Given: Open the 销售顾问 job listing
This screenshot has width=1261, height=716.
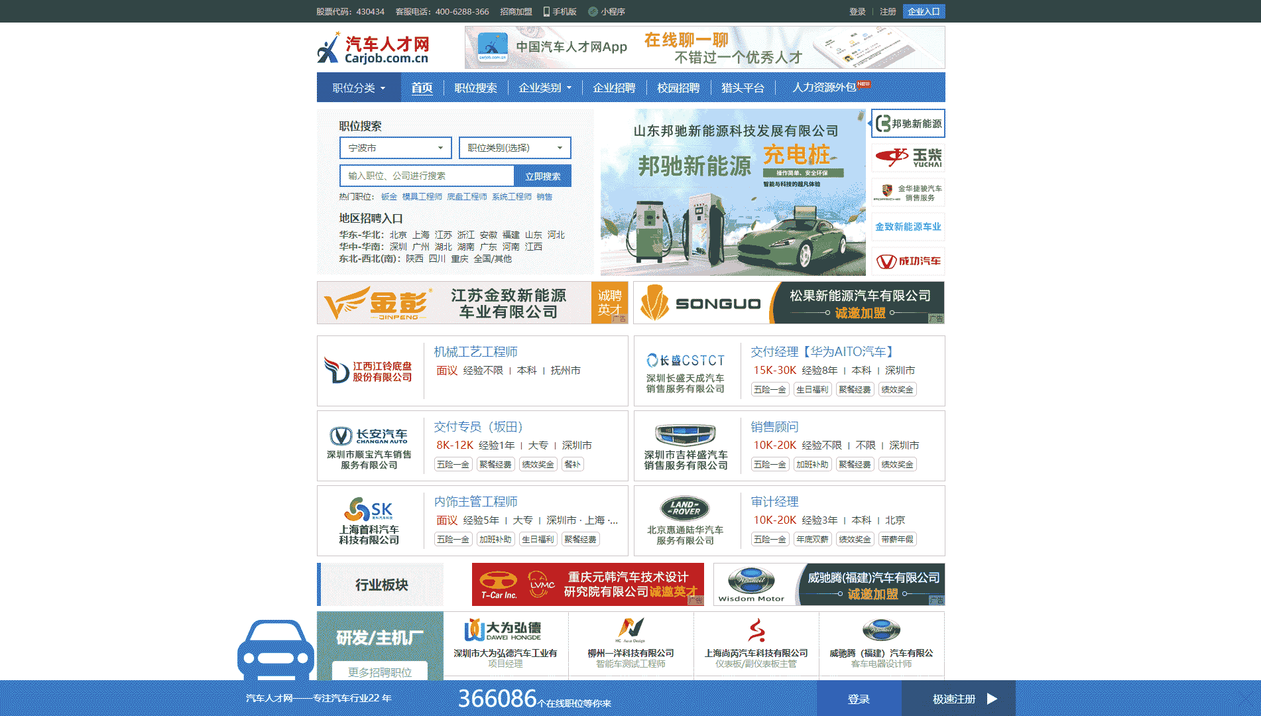Looking at the screenshot, I should [774, 426].
